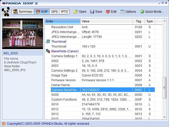169x127 pixels.
Task: Select the '18, 16, 0, 0' value
Action: (89, 66)
